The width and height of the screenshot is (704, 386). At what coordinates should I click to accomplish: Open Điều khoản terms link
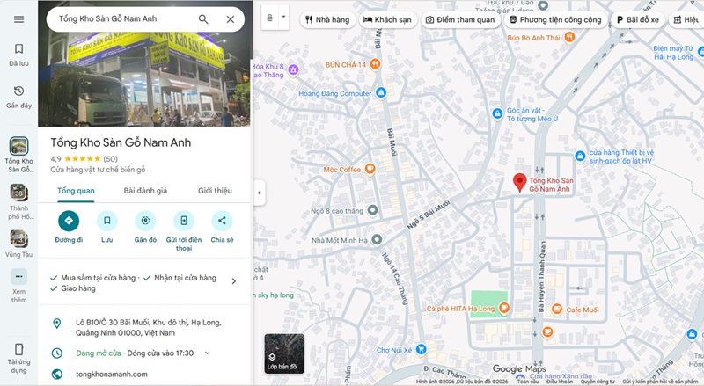(560, 382)
